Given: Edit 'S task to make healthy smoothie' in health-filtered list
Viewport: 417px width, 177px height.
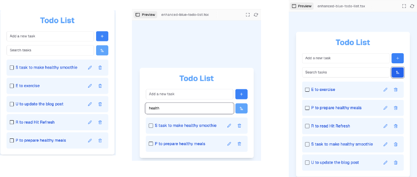Looking at the screenshot, I should tap(229, 126).
